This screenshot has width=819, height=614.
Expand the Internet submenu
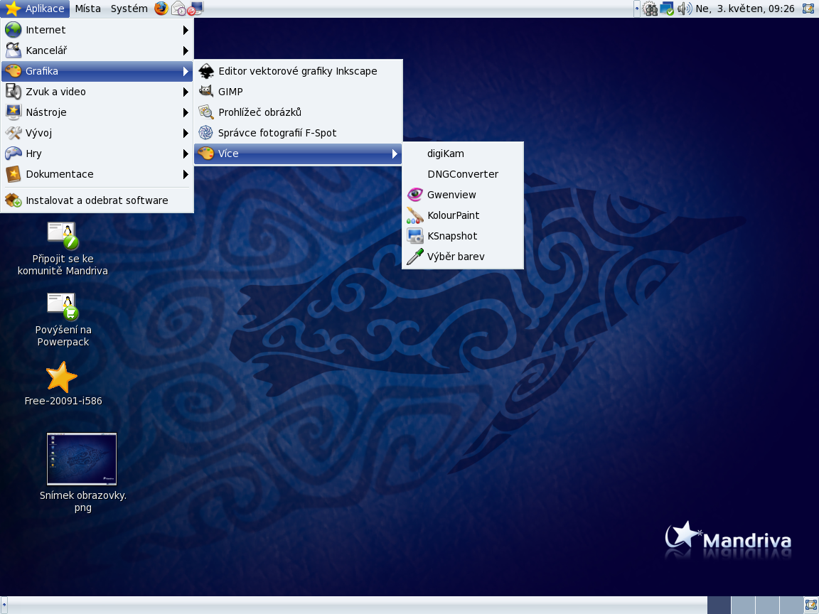(97, 30)
